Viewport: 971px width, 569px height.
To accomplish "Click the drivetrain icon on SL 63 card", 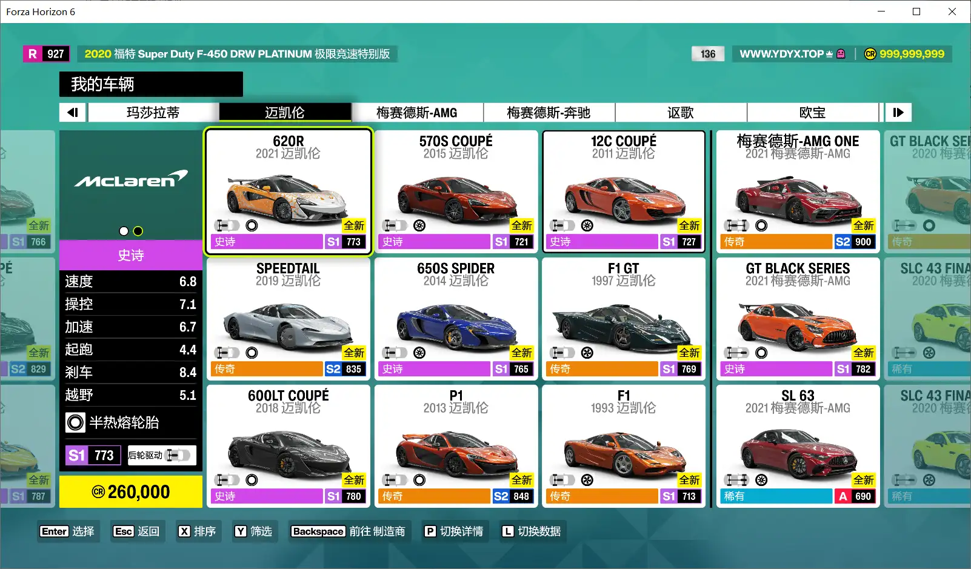I will click(x=737, y=480).
